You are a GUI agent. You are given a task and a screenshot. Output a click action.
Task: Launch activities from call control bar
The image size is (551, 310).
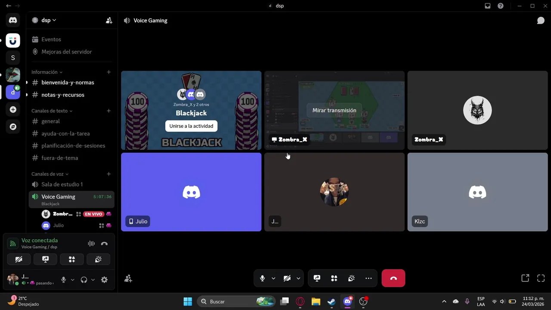(x=334, y=278)
